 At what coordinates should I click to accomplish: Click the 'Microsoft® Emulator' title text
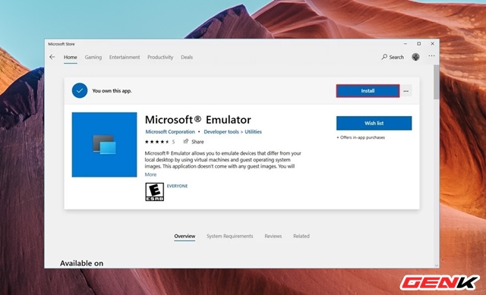click(197, 120)
